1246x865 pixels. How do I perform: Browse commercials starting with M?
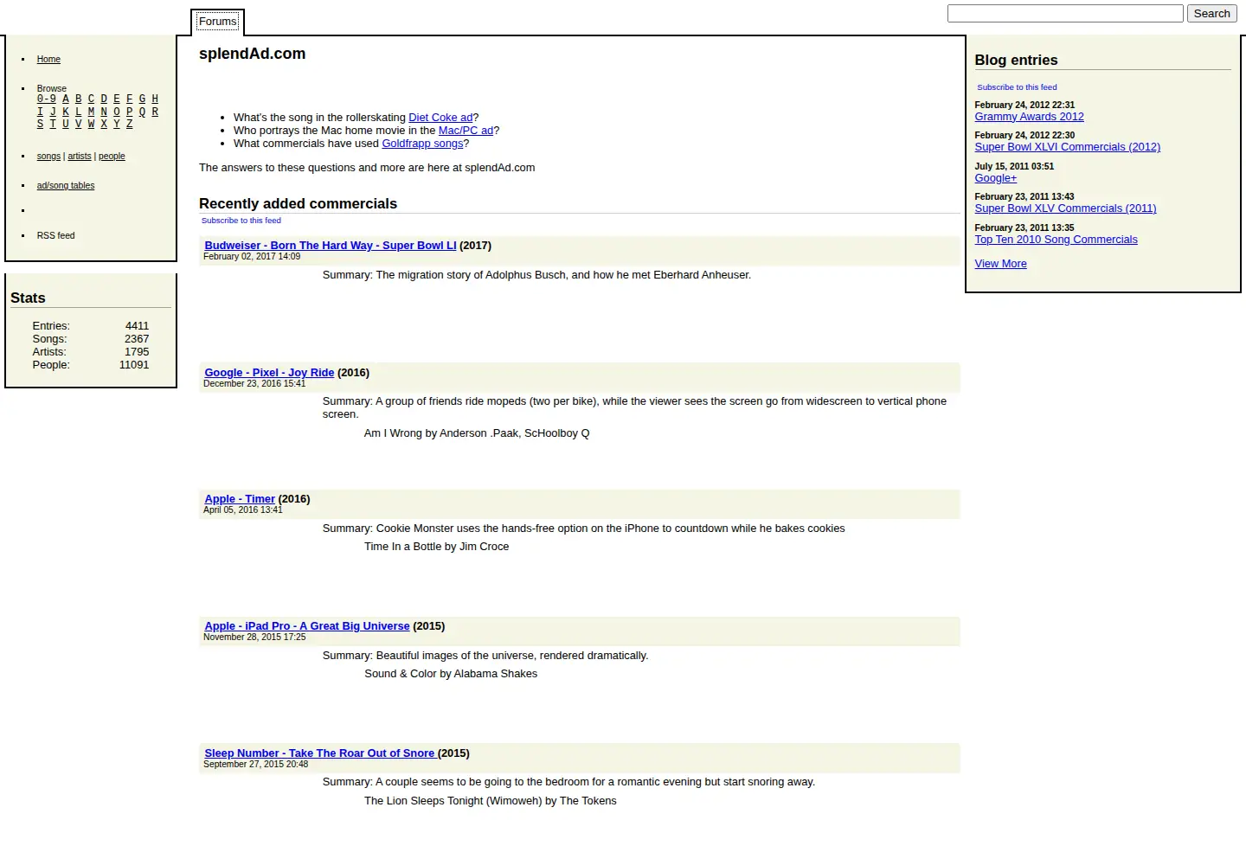(91, 112)
